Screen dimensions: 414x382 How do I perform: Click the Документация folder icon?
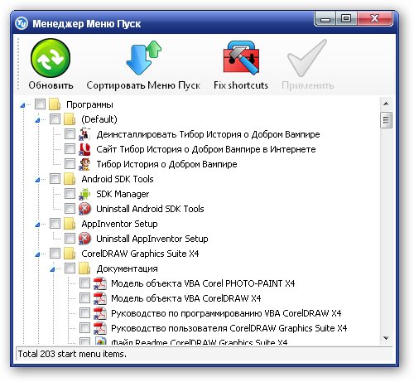[x=84, y=268]
